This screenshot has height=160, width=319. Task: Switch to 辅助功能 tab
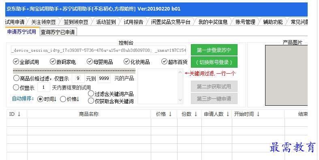coord(273,22)
